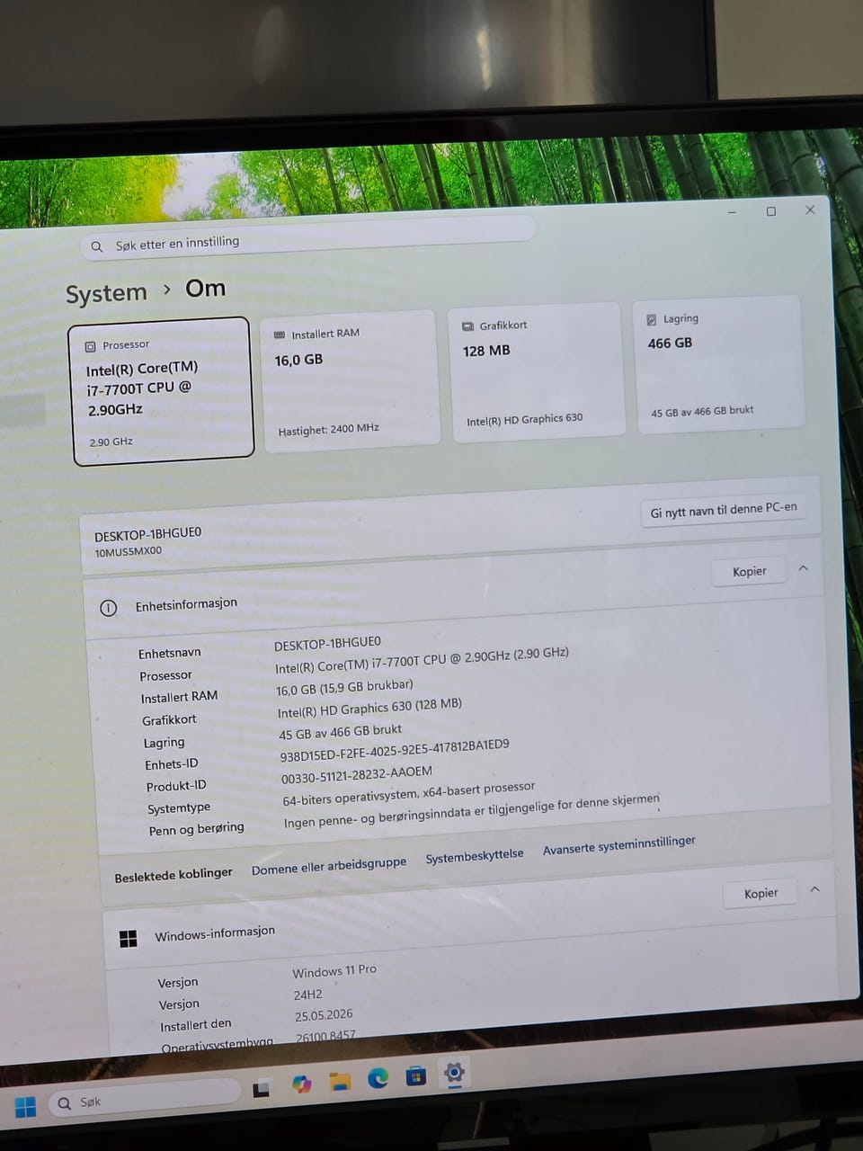Click the taskbar Søk search box
Image resolution: width=863 pixels, height=1151 pixels.
point(144,1099)
